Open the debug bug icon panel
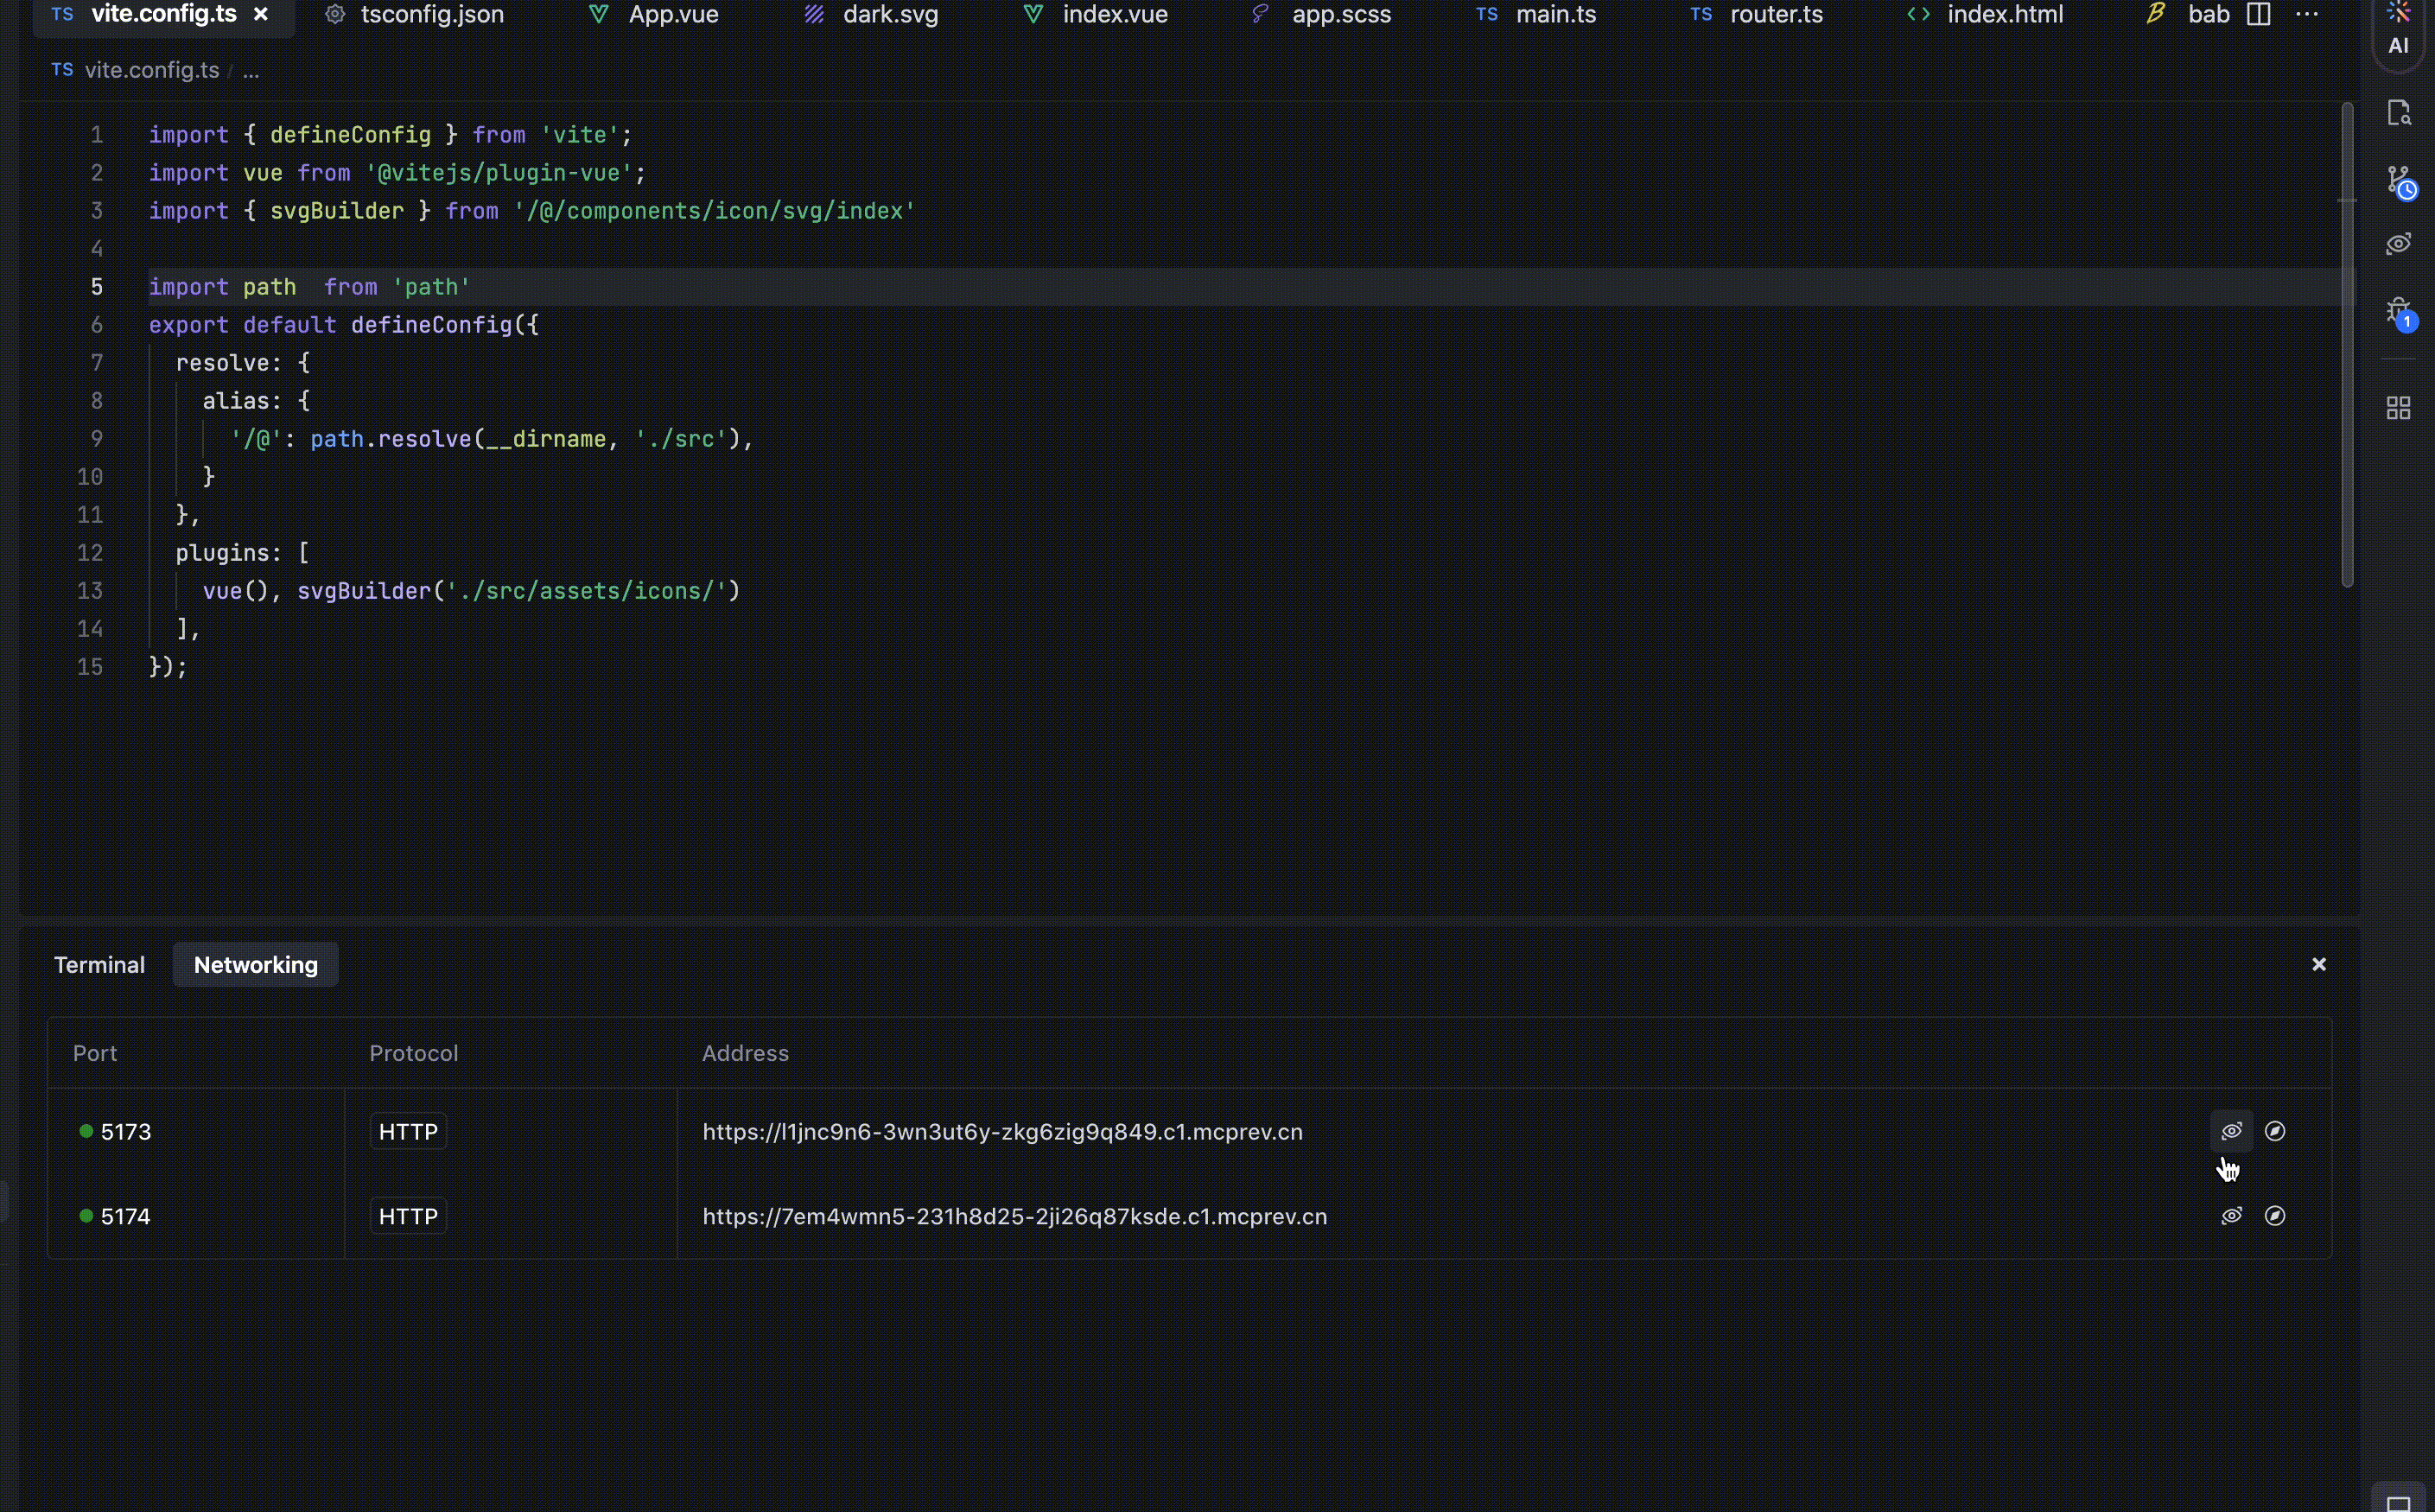 pos(2398,311)
